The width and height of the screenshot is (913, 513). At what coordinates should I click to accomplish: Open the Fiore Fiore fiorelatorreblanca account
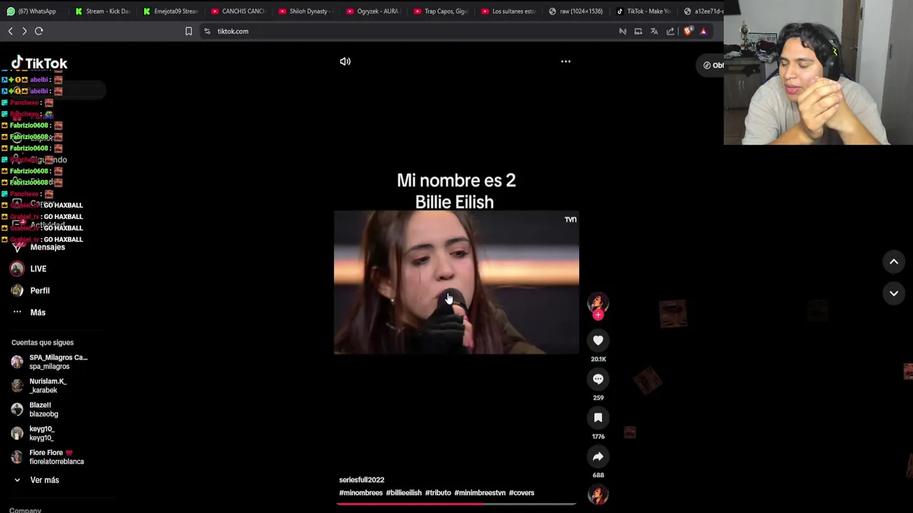(48, 457)
